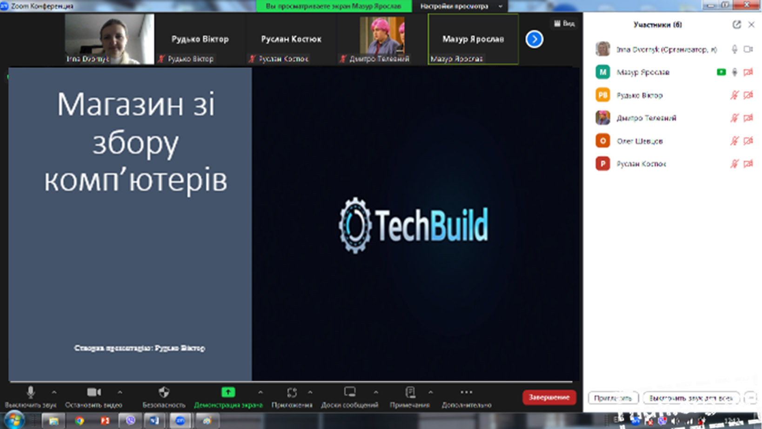
Task: Close the Участники panel
Action: click(x=751, y=25)
